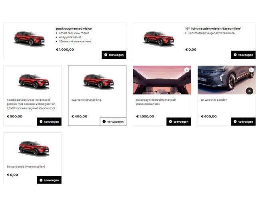The width and height of the screenshot is (274, 205).
Task: Click the round icon on Solarbay roof image
Action: (187, 70)
